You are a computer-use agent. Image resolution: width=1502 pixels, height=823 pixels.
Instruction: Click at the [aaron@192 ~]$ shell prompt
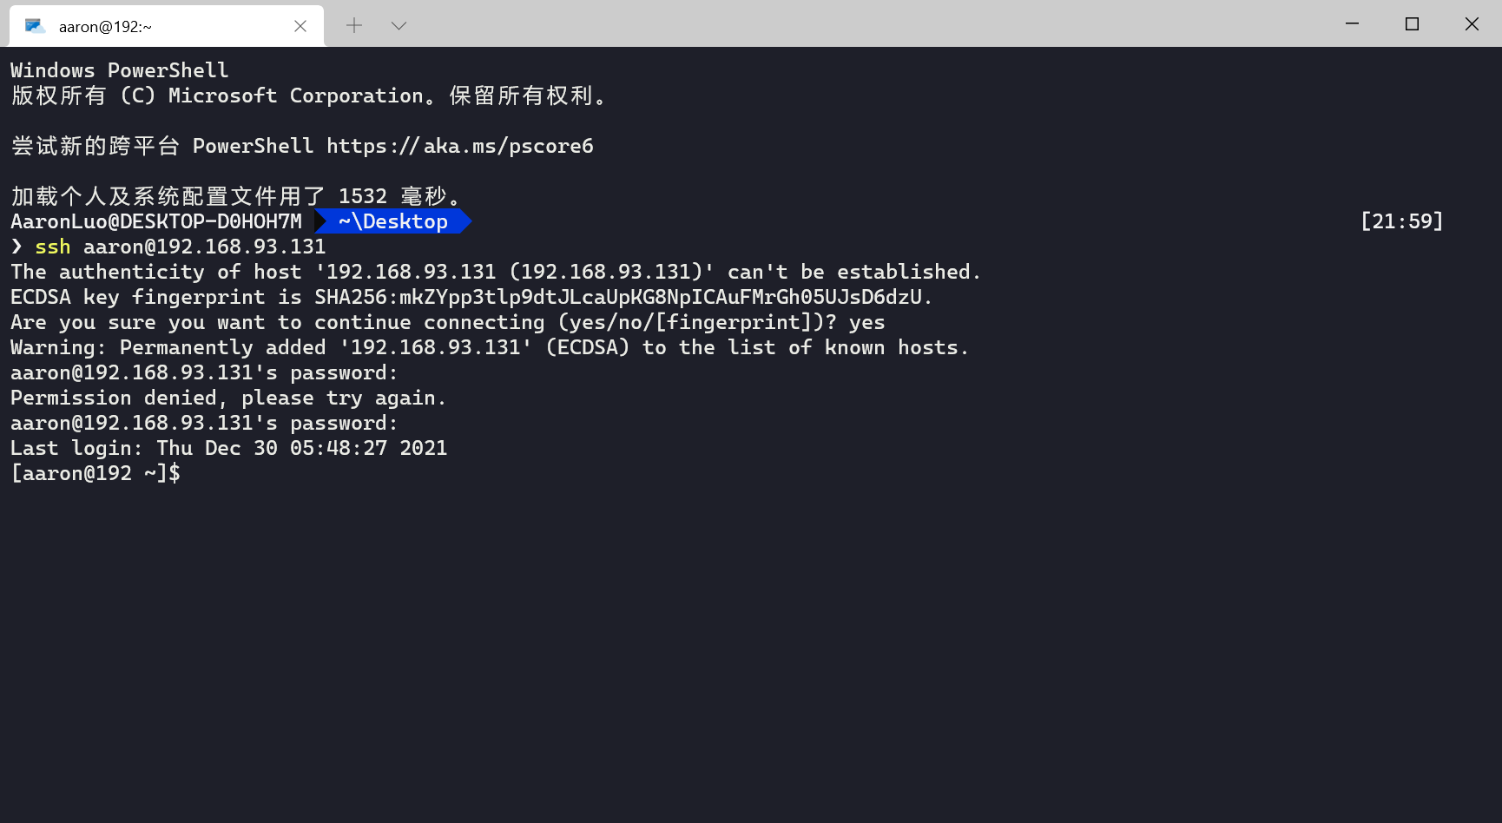click(96, 473)
